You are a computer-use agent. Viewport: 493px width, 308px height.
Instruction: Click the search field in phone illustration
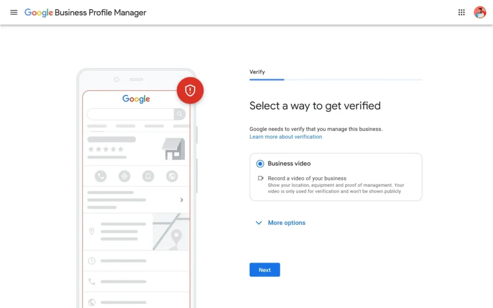tap(130, 114)
